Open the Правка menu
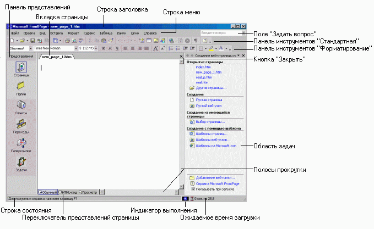Image resolution: width=374 pixels, height=229 pixels. (29, 33)
